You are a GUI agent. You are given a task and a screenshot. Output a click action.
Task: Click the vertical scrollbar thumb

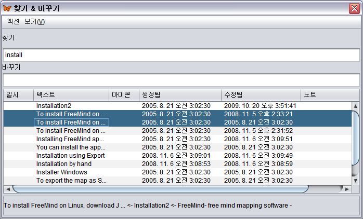[x=356, y=138]
